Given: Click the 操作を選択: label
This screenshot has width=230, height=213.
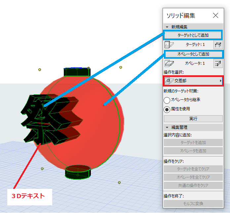Looking at the screenshot, I should point(174,72).
